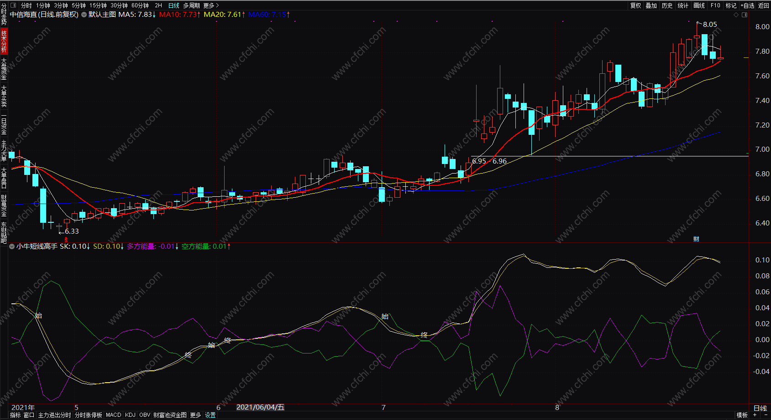The height and width of the screenshot is (420, 771).
Task: Click the plus zoom-in button at bottom right
Action: (x=755, y=415)
